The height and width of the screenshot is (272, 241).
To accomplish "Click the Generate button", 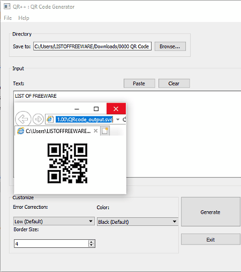I will coord(210,212).
